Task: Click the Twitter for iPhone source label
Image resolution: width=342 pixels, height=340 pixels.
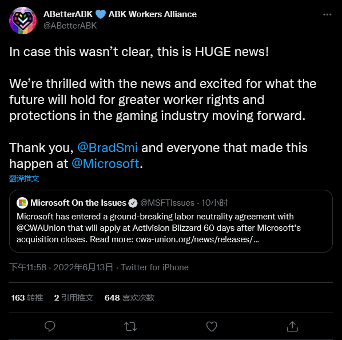Action: [154, 267]
